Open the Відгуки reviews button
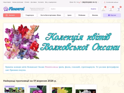The image size is (124, 93). click(112, 15)
